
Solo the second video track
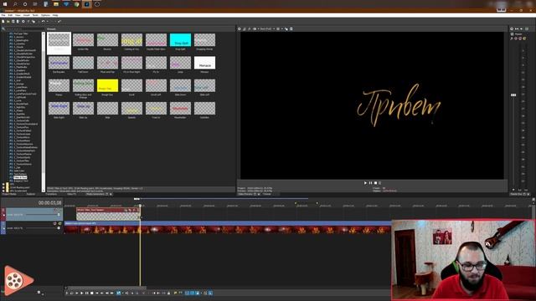click(x=59, y=223)
